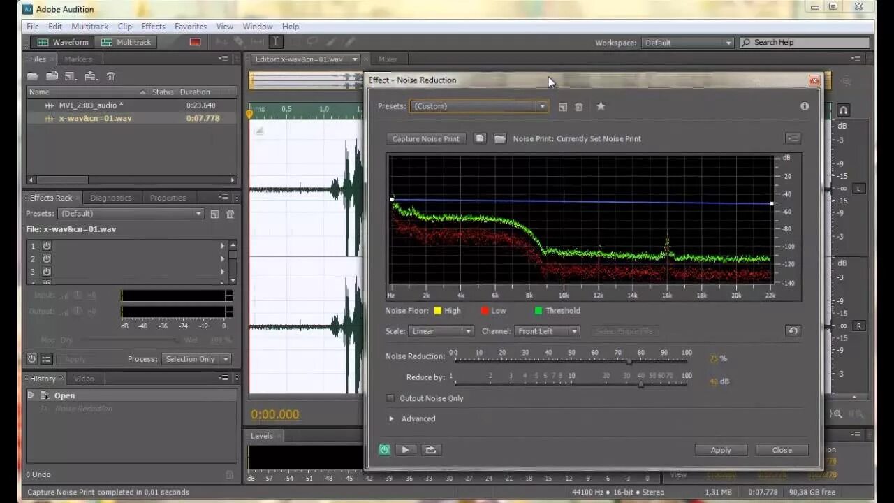
Task: Click Apply button in Noise Reduction
Action: point(721,450)
